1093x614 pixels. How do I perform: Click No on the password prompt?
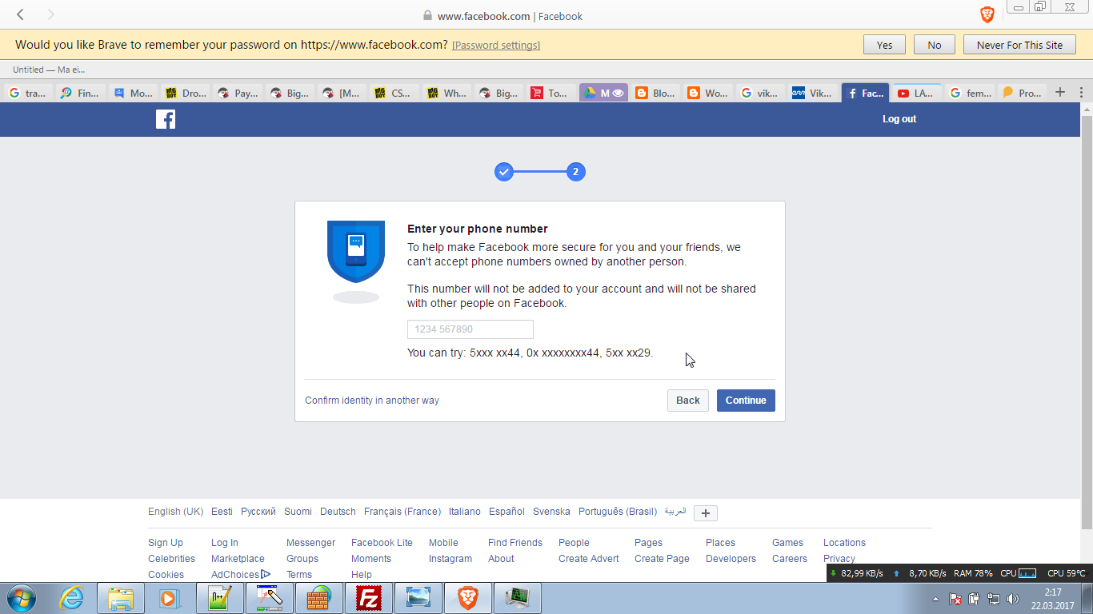coord(935,45)
